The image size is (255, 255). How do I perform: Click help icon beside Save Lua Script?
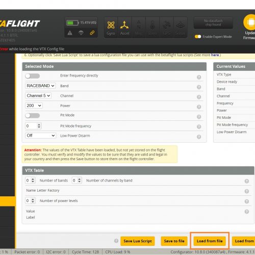tap(116, 241)
